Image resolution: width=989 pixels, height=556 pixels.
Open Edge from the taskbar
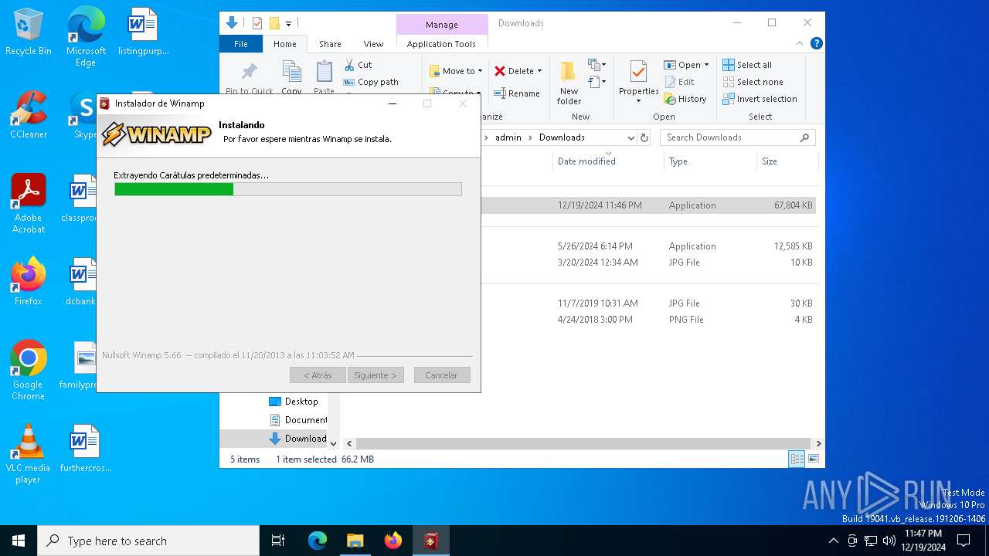pos(318,541)
